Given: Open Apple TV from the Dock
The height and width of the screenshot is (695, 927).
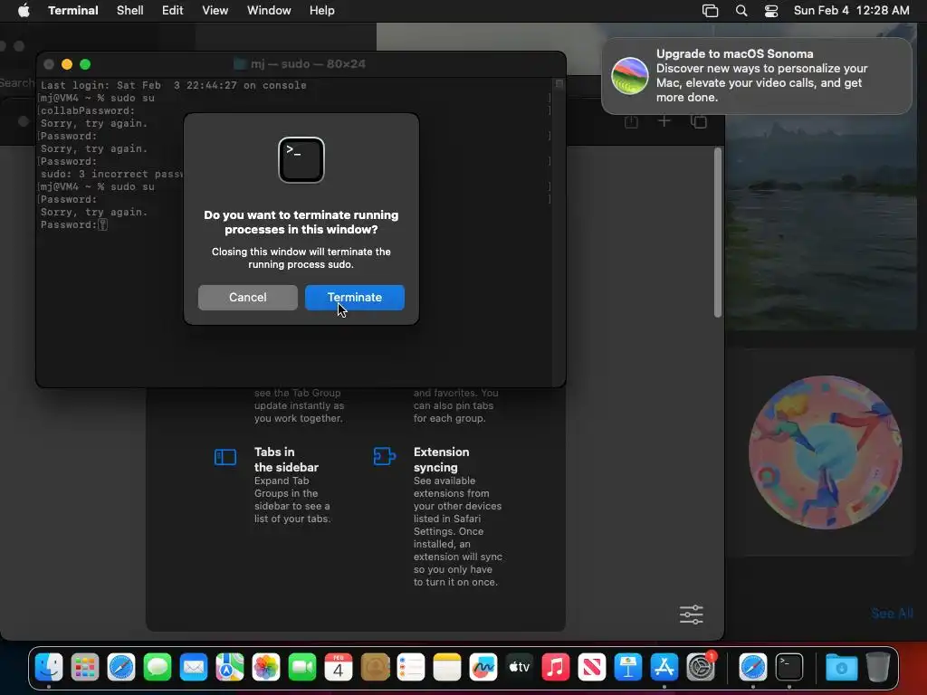Looking at the screenshot, I should pyautogui.click(x=520, y=668).
